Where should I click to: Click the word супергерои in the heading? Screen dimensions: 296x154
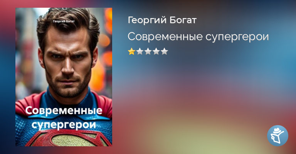point(237,37)
